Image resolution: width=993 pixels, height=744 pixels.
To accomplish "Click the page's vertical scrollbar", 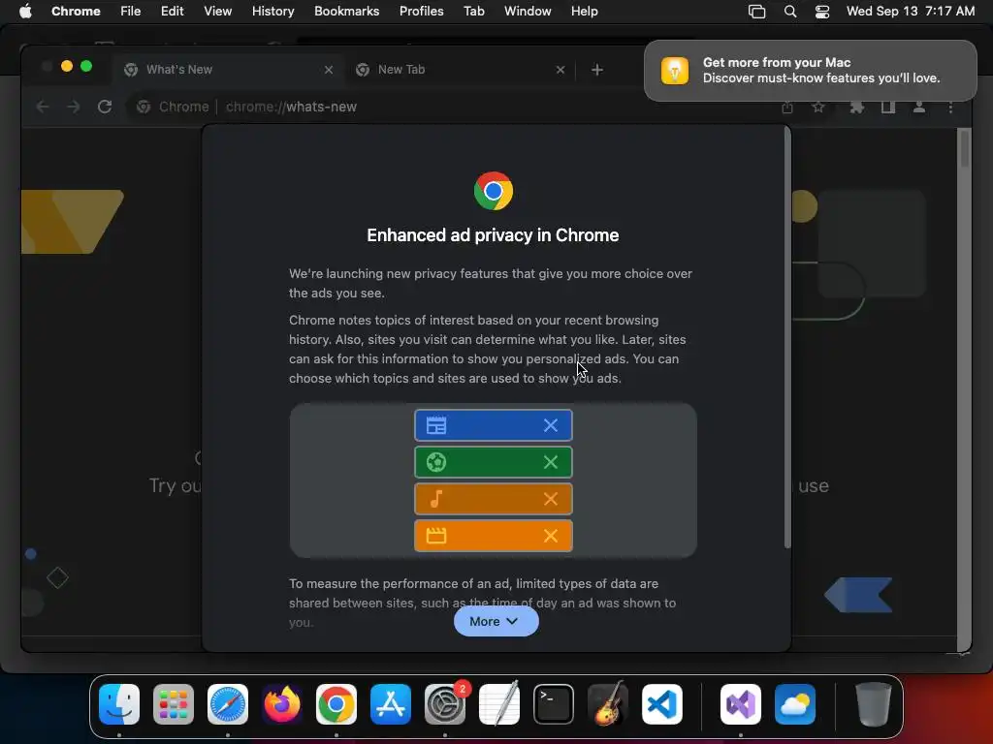I will (964, 148).
